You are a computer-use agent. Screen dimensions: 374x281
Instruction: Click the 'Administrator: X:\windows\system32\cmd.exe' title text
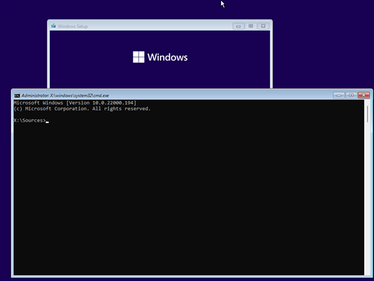coord(65,95)
